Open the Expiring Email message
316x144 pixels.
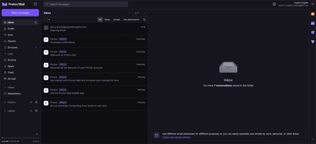[x=95, y=29]
